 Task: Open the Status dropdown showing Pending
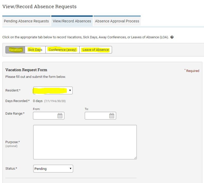coord(53,169)
